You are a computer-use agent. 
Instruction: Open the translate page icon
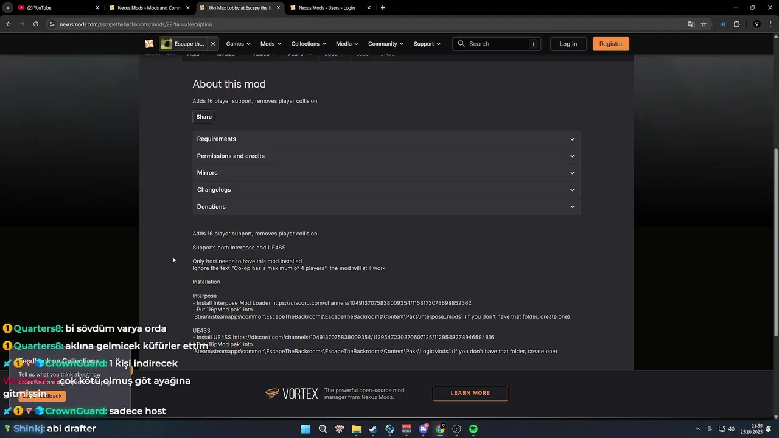(691, 24)
